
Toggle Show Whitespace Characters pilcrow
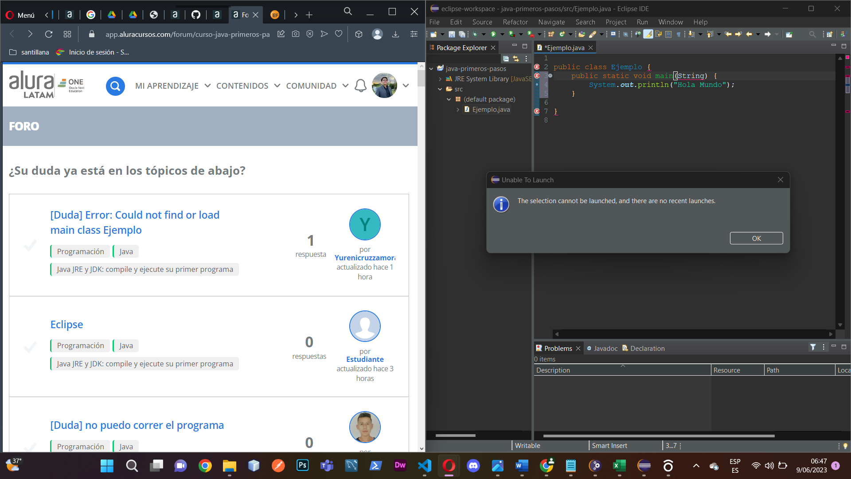(x=678, y=34)
